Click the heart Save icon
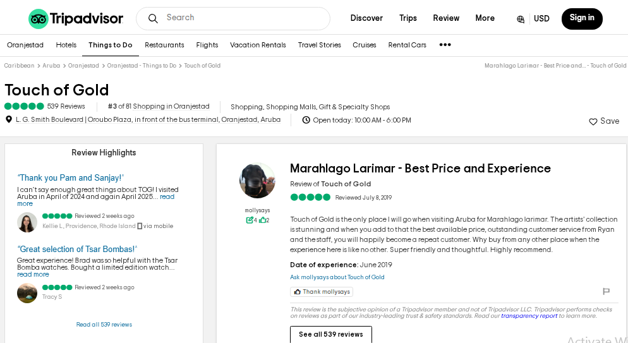 click(593, 121)
